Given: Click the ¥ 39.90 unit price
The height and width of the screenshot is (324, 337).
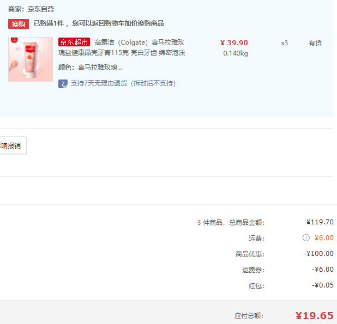Looking at the screenshot, I should 234,42.
